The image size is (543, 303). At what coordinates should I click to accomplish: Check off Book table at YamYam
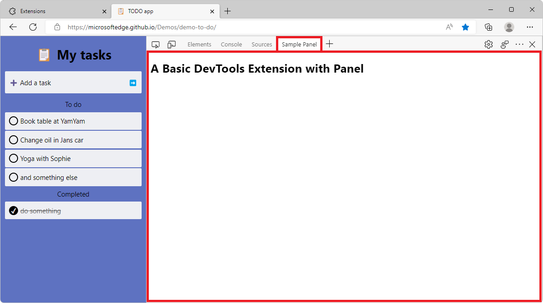14,121
